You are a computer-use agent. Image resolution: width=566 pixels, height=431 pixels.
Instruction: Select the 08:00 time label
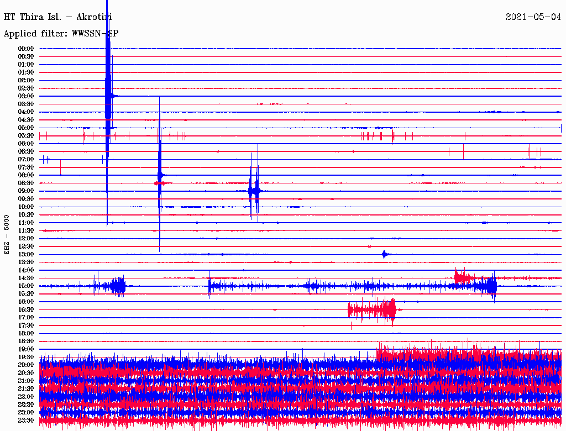[25, 175]
